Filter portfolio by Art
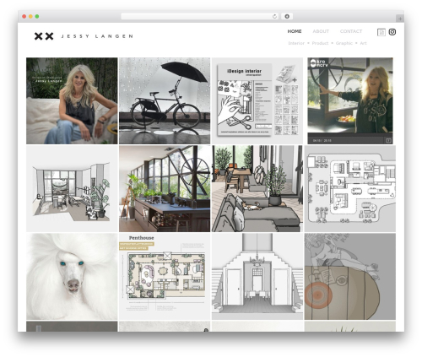 [363, 43]
